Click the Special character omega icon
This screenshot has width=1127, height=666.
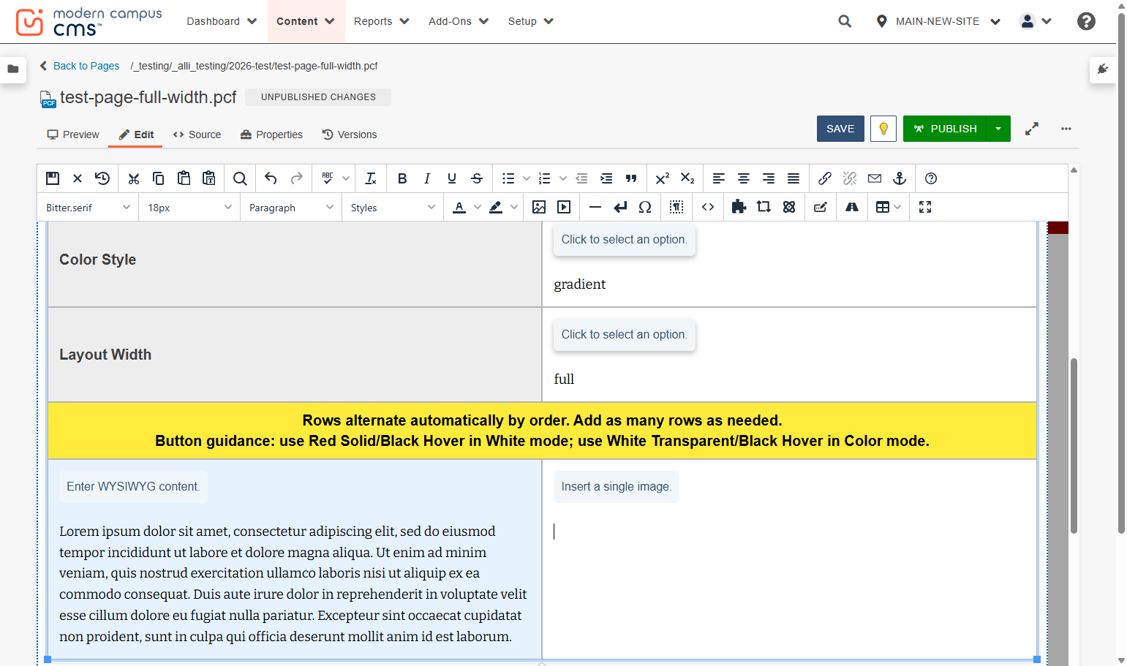645,207
